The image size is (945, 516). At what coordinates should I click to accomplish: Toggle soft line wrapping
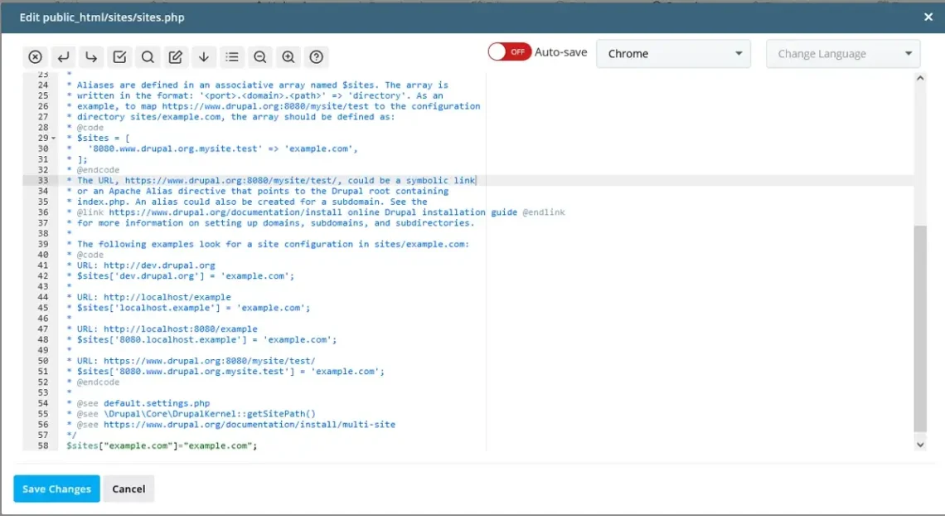point(63,56)
